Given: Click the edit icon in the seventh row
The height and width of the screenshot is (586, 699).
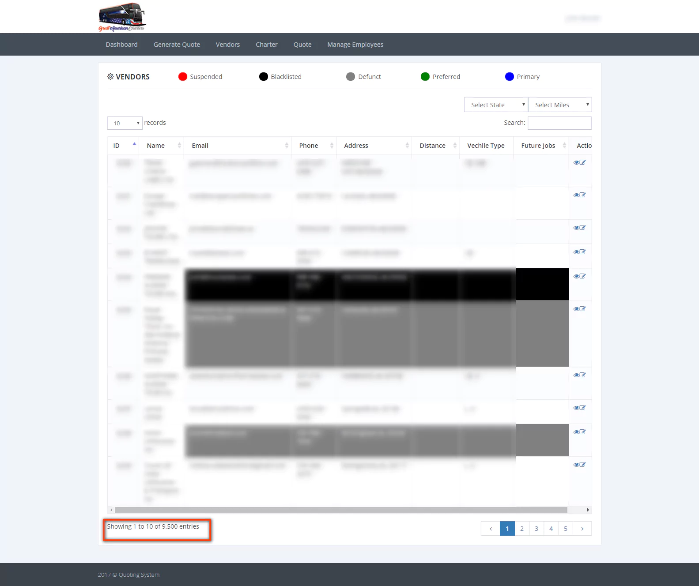Looking at the screenshot, I should point(583,375).
